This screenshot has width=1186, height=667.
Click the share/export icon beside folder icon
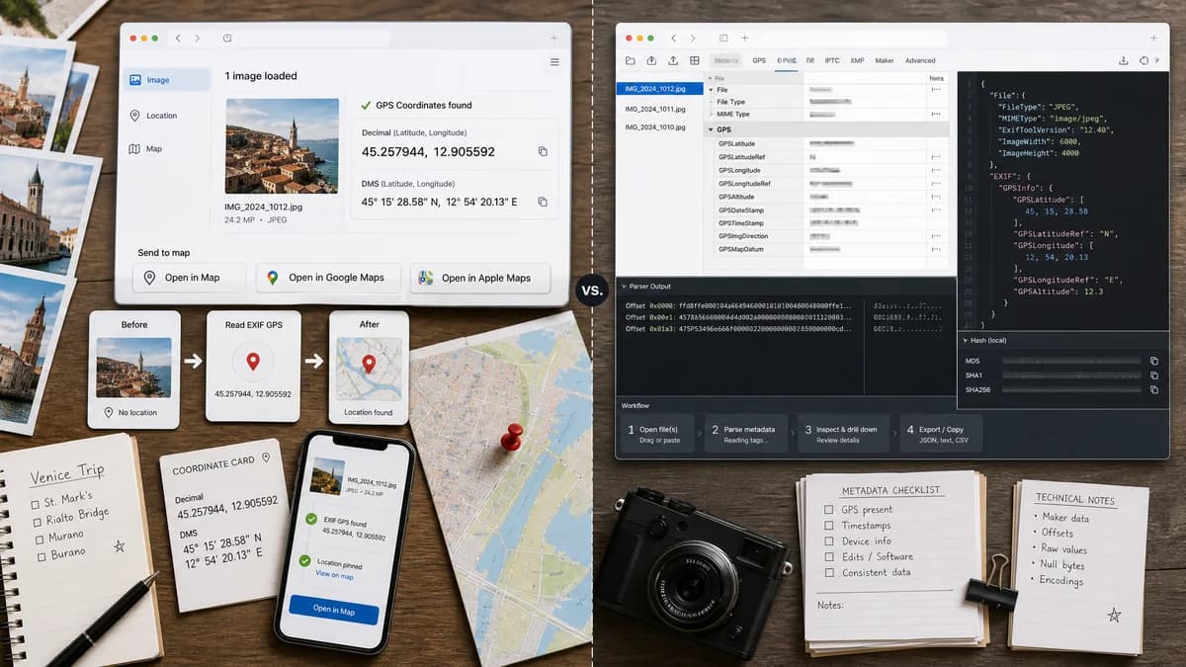[652, 60]
